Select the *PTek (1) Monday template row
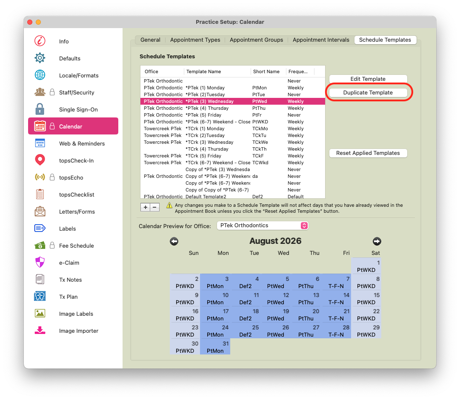Image resolution: width=460 pixels, height=400 pixels. (x=233, y=88)
